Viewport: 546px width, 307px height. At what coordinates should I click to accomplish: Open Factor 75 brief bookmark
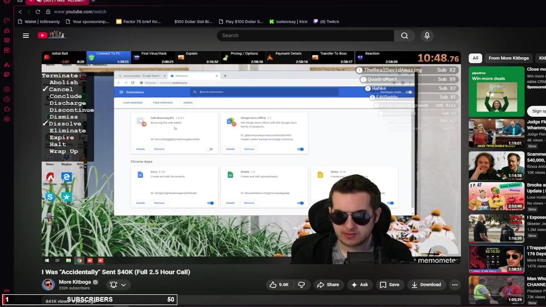tap(138, 21)
